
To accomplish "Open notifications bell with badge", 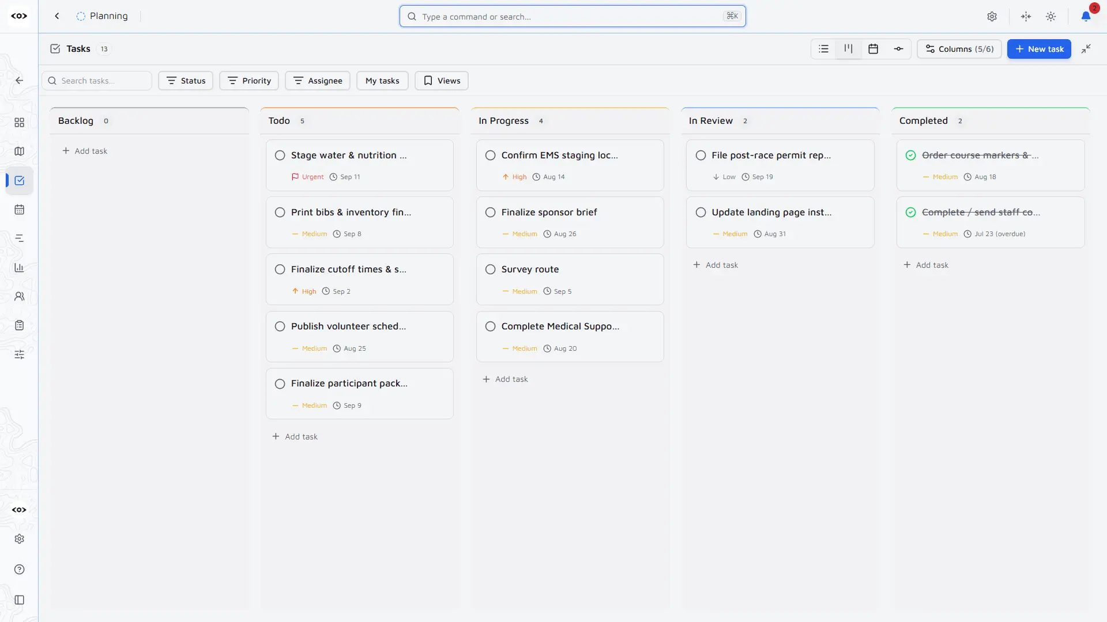I will coord(1086,16).
